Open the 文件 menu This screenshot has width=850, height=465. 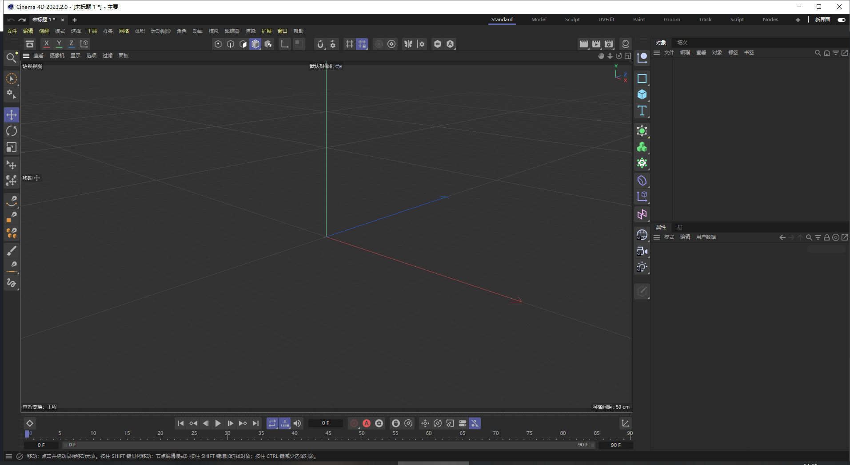(x=12, y=31)
